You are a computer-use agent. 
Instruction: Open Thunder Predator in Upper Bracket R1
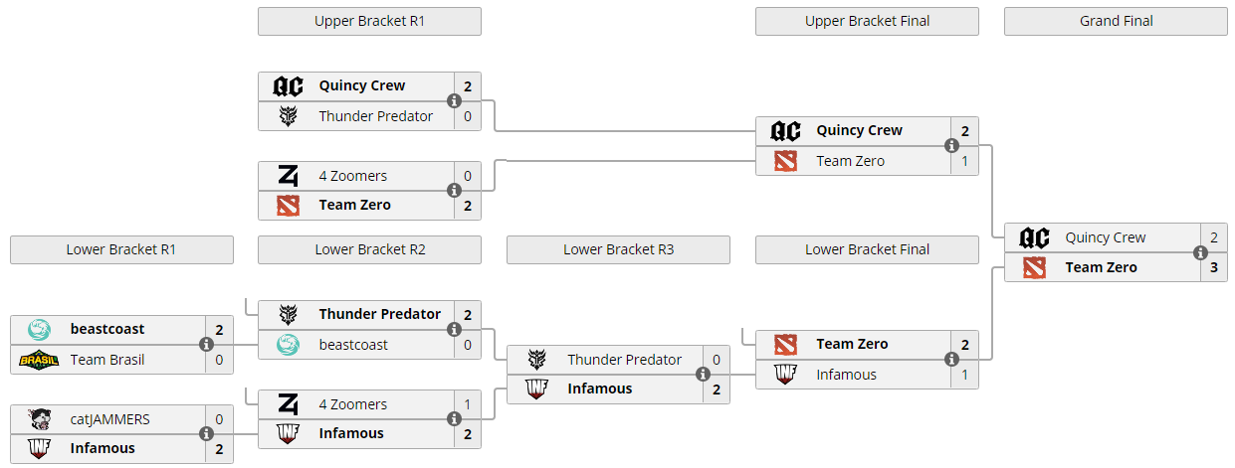tap(375, 116)
